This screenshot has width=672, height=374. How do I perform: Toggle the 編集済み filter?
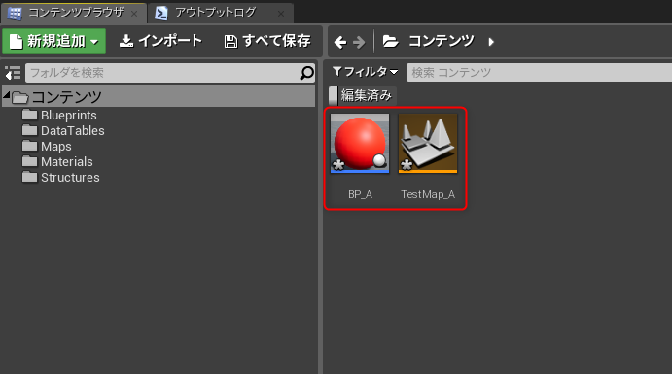pyautogui.click(x=362, y=95)
